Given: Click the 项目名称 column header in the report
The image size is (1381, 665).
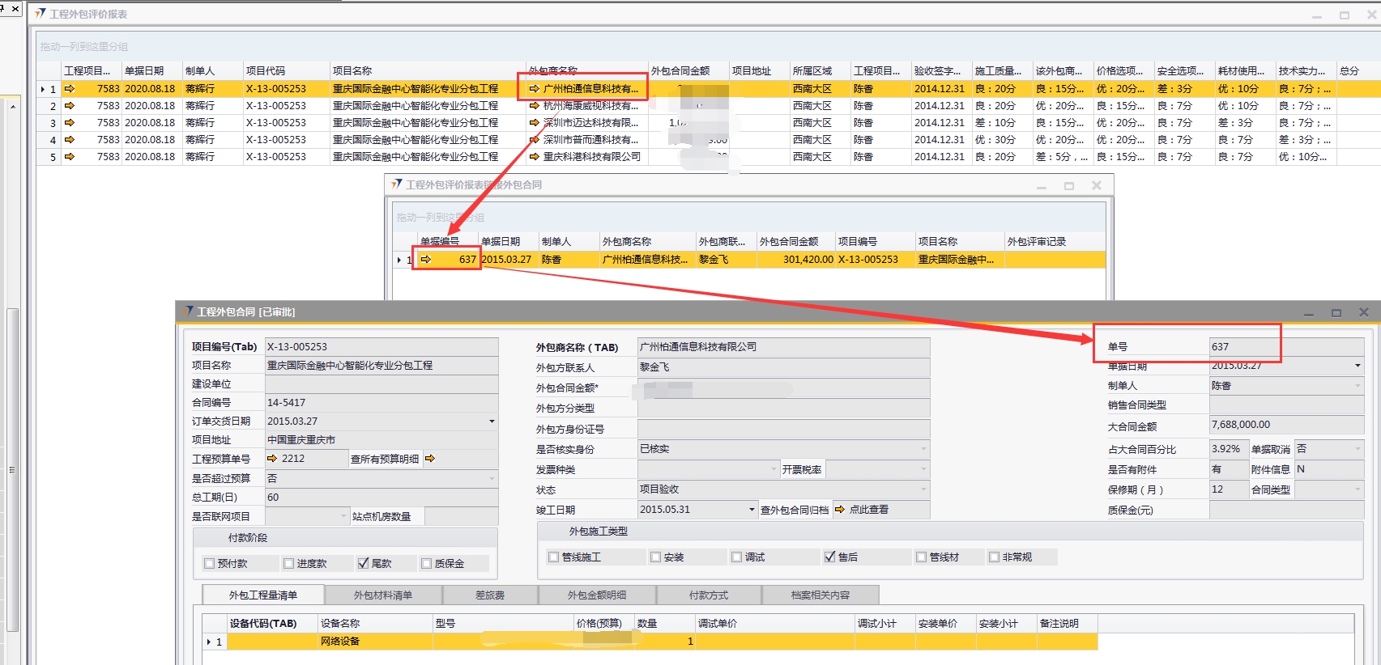Looking at the screenshot, I should click(352, 71).
